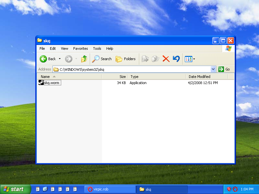This screenshot has height=194, width=259.
Task: Open the Edit menu
Action: 53,48
